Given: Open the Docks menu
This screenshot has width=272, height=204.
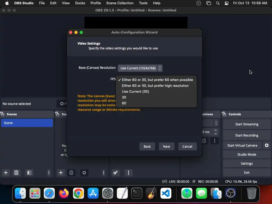Looking at the screenshot, I should [80, 3].
